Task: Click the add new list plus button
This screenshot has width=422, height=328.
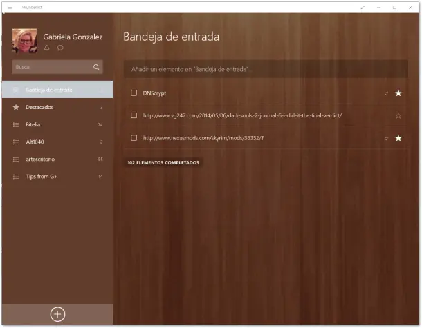Action: 57,314
